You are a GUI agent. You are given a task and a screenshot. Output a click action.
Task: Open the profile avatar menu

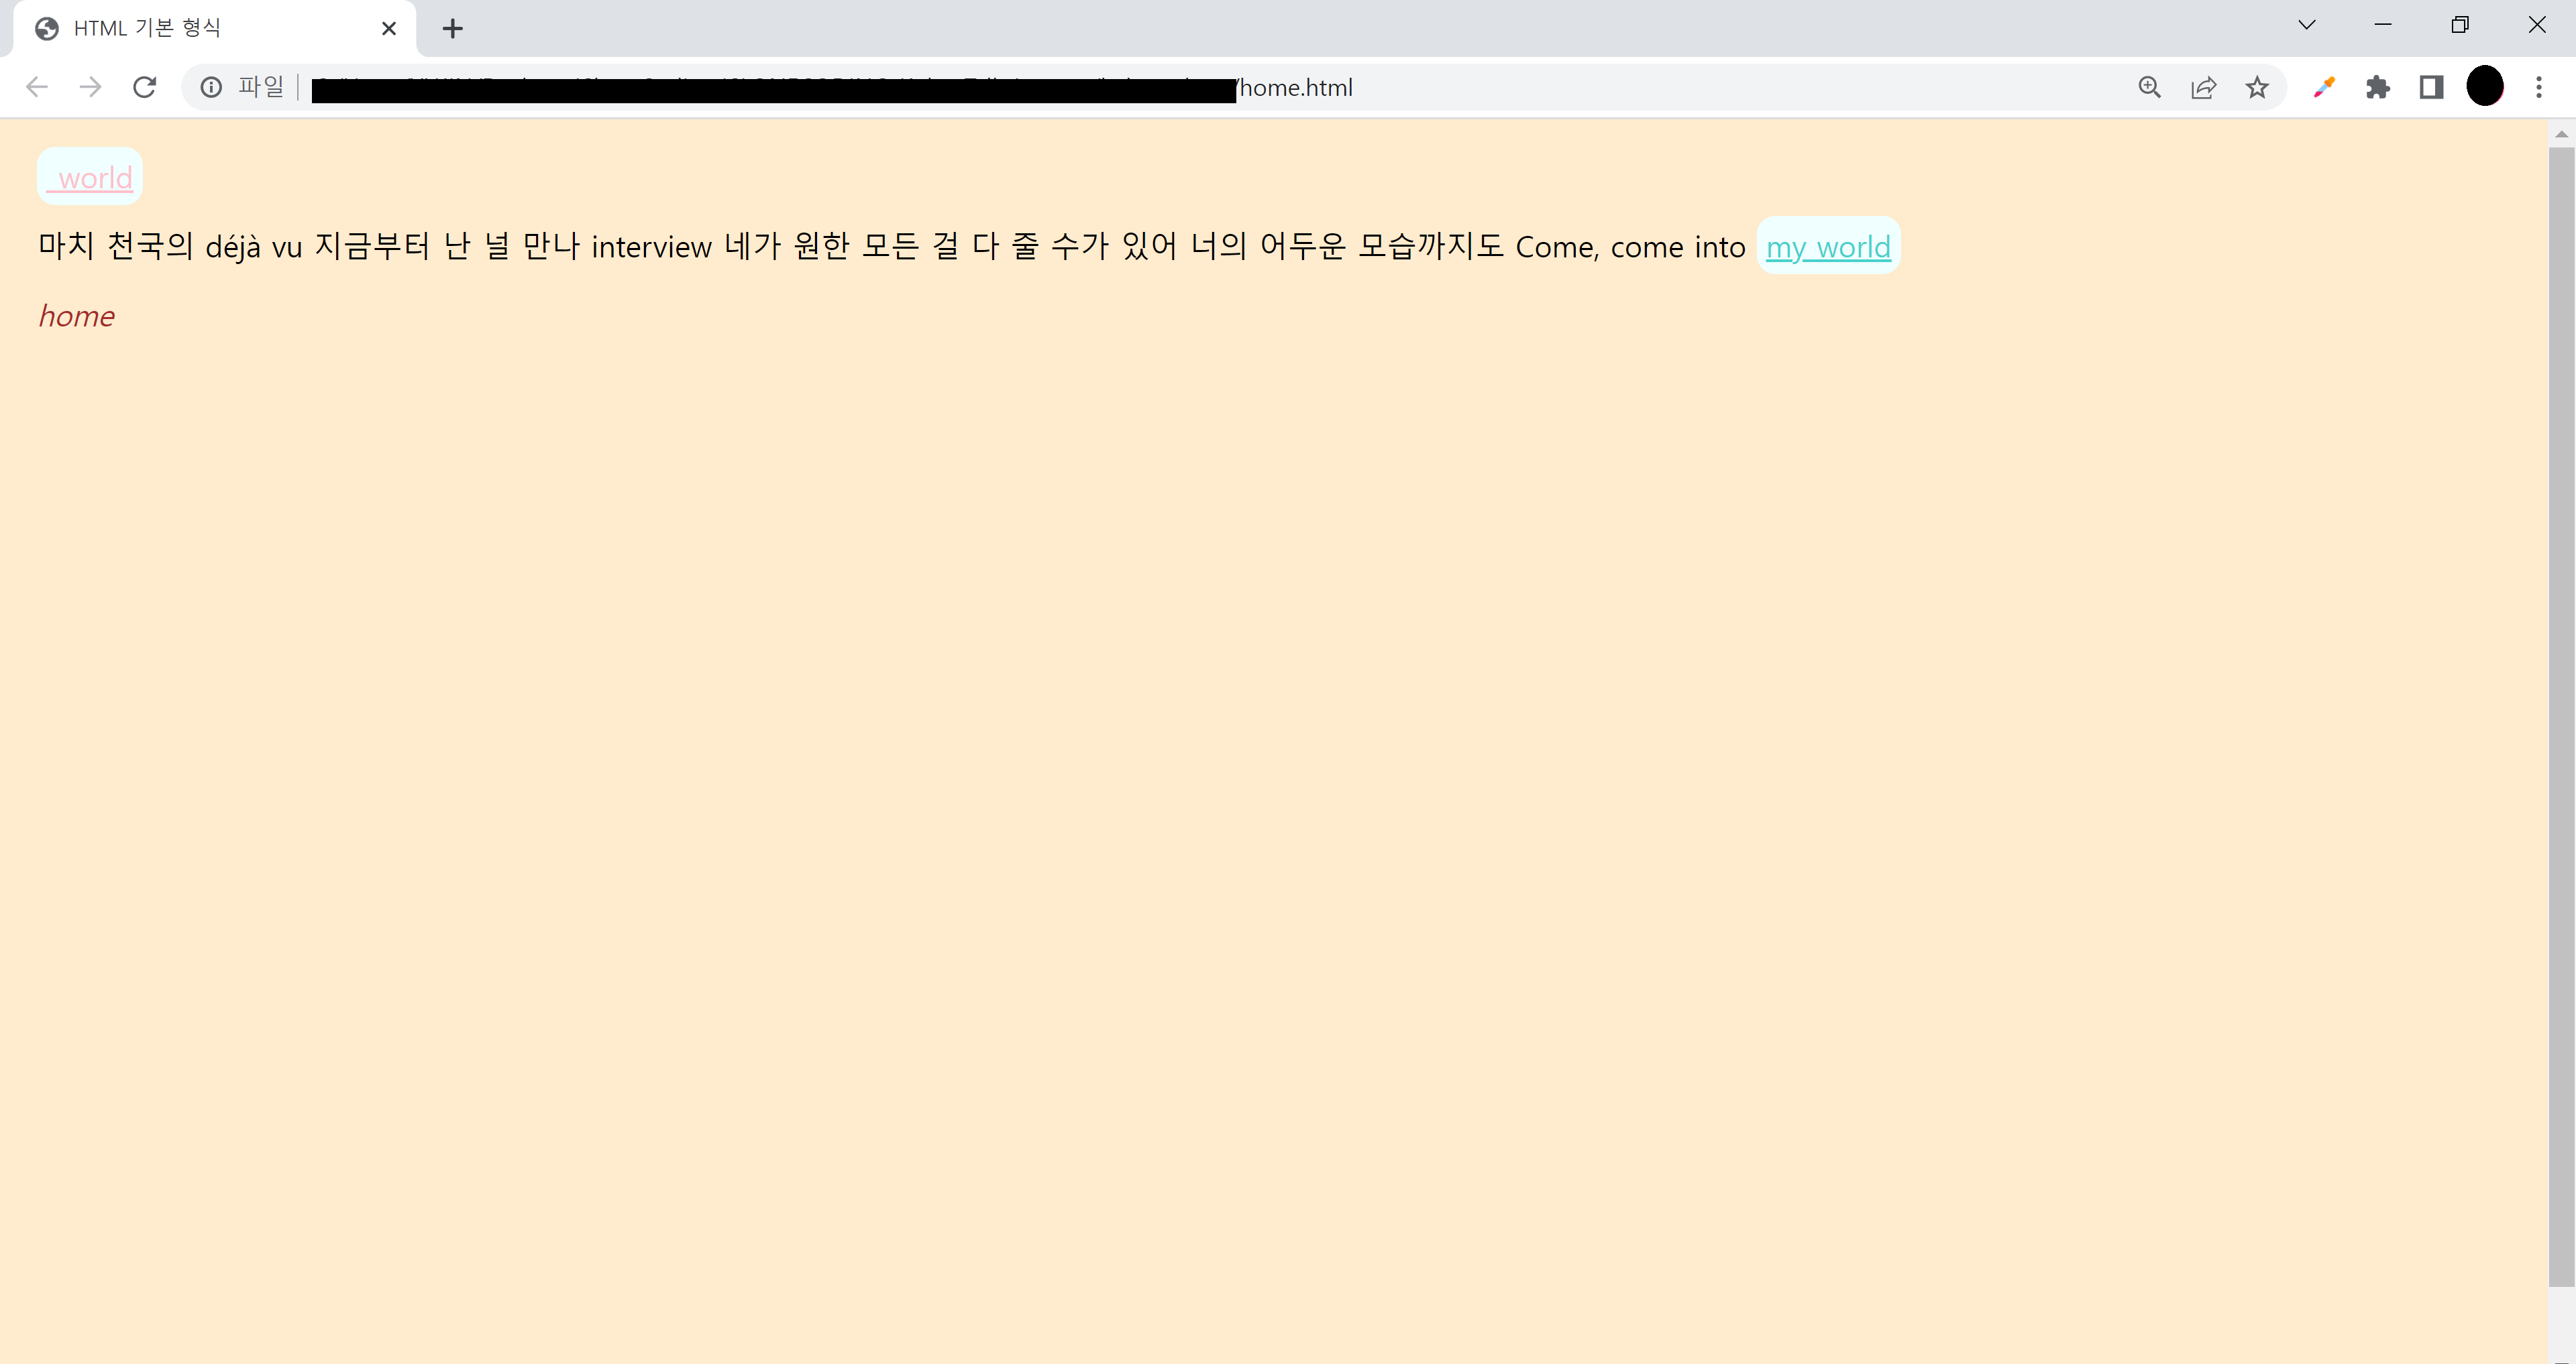(2485, 87)
